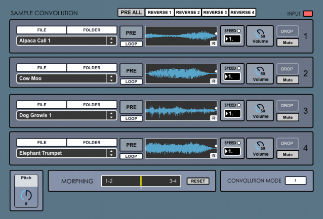Open the Alpaca Call 1 sample dropdown

67,41
